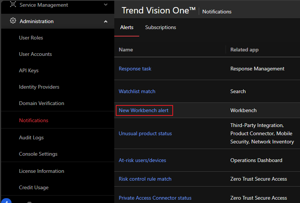The height and width of the screenshot is (203, 300).
Task: Click the Service Management network icon
Action: click(13, 4)
